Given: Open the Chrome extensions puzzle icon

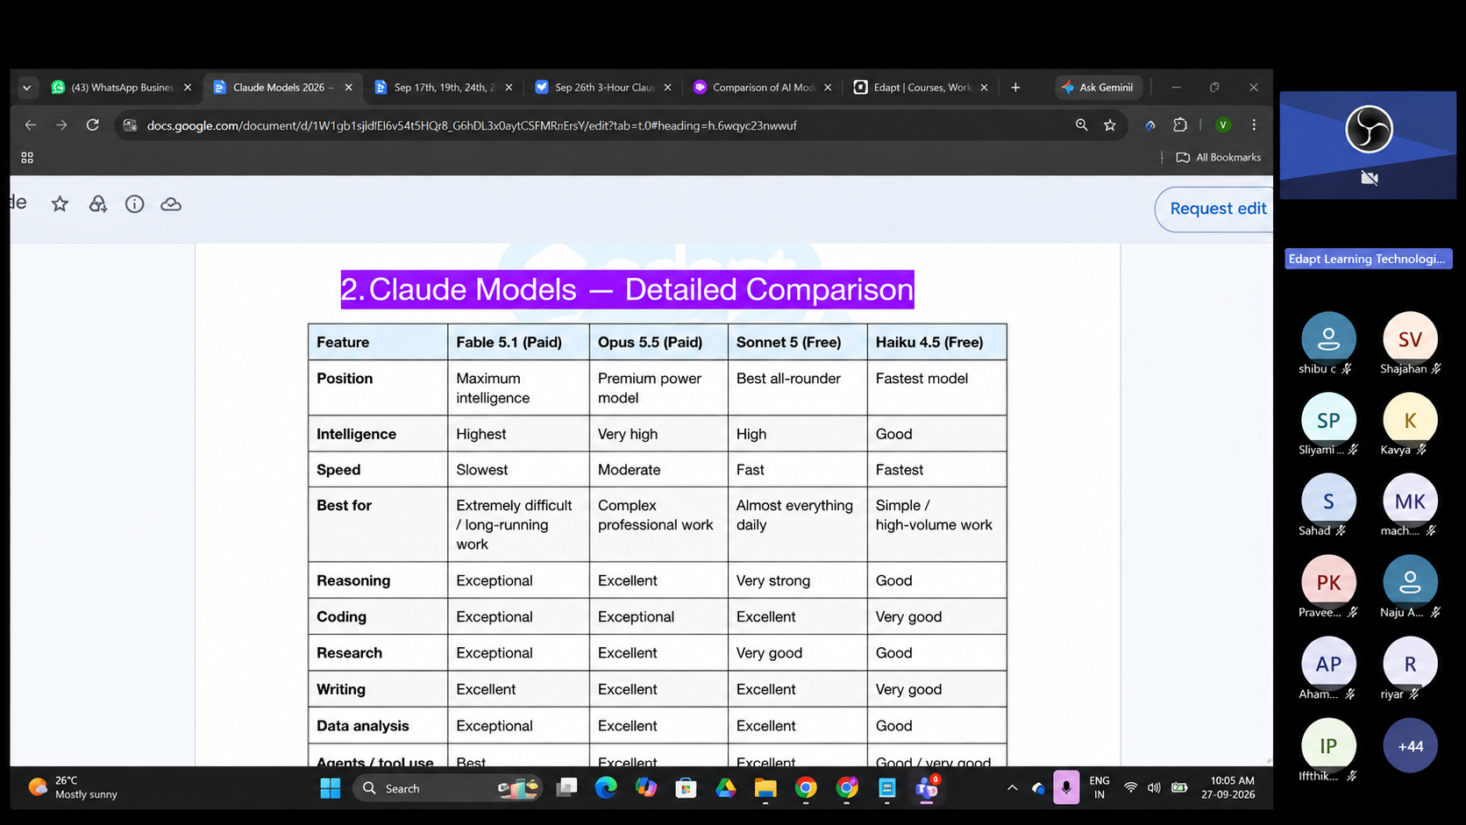Looking at the screenshot, I should click(1180, 125).
